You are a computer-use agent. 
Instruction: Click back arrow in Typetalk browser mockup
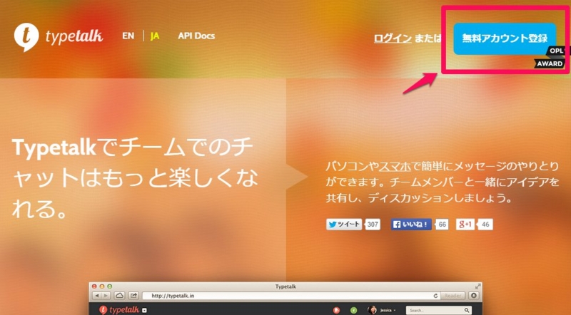pyautogui.click(x=97, y=296)
